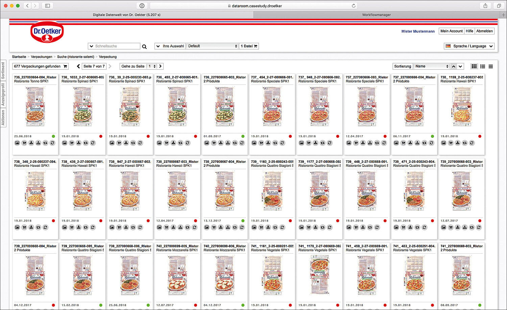
Task: Click Abmelden to log out
Action: coord(484,31)
